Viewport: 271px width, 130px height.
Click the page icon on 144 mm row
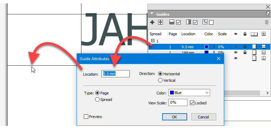pyautogui.click(x=254, y=52)
